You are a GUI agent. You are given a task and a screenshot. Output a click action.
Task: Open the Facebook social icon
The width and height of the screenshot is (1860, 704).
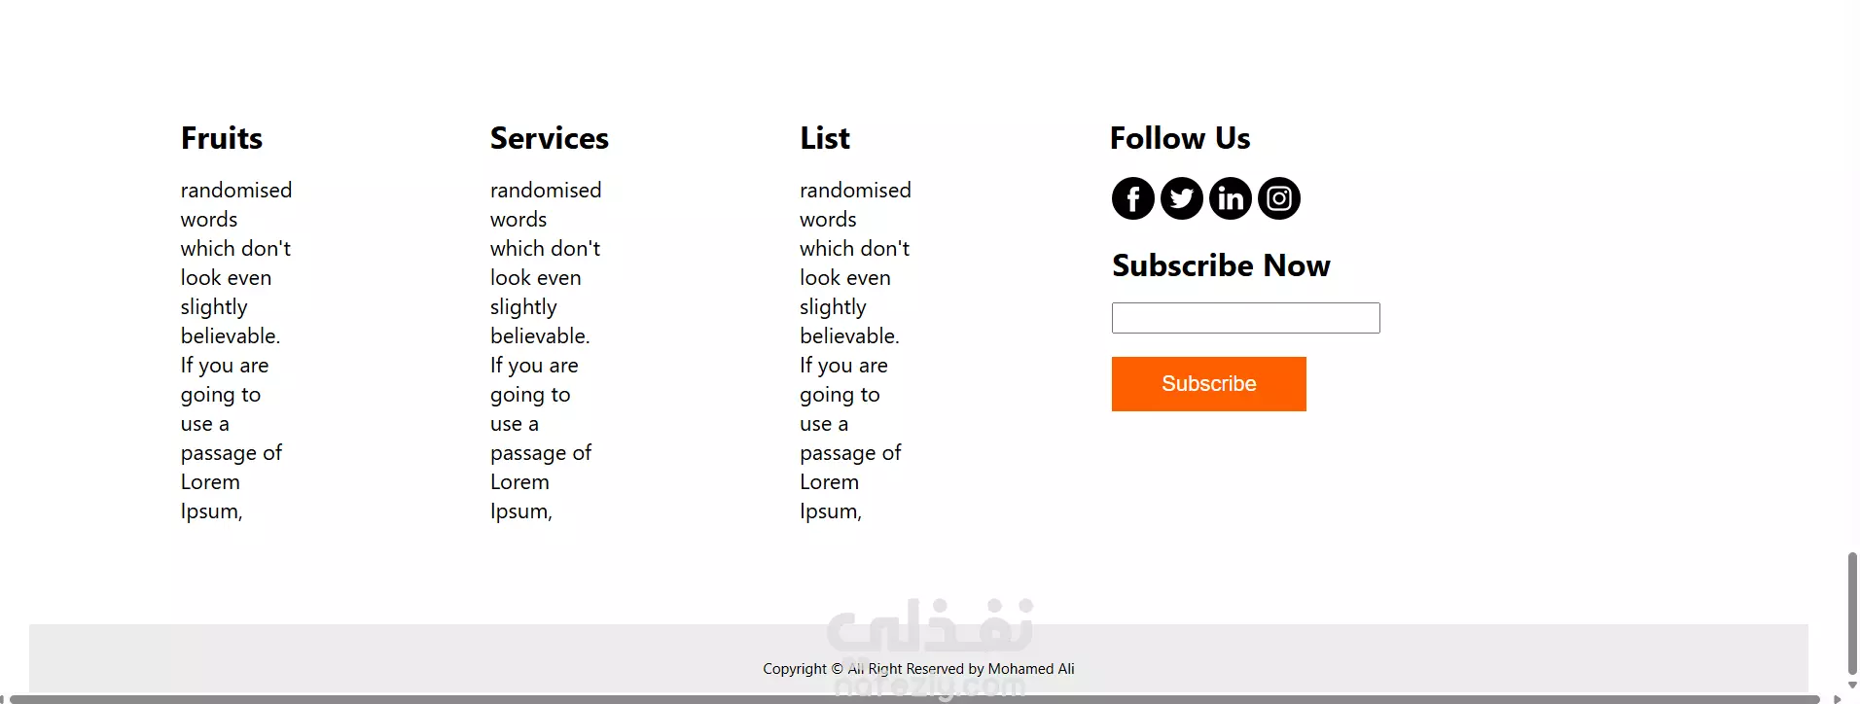click(x=1132, y=198)
